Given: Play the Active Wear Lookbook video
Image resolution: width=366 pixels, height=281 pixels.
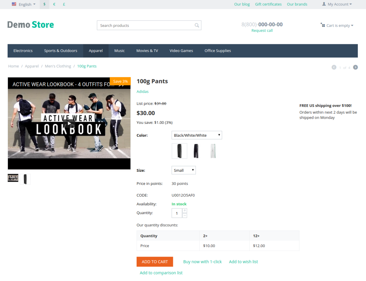Looking at the screenshot, I should 69,124.
